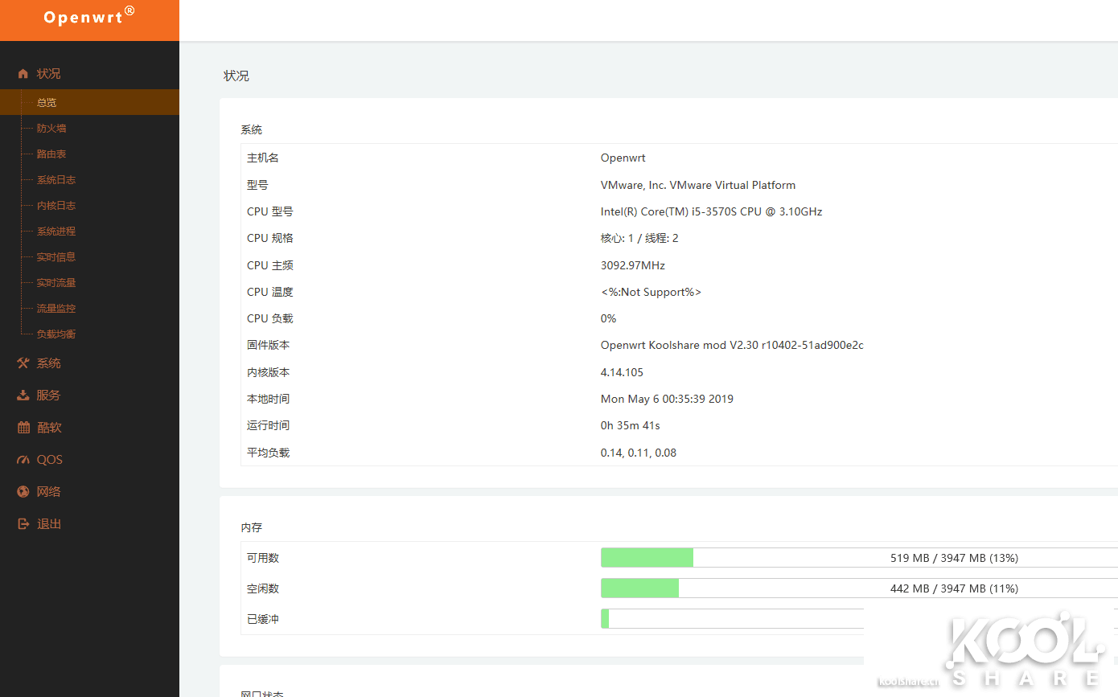The width and height of the screenshot is (1118, 697).
Task: Click the 可用数 memory progress bar
Action: (858, 558)
